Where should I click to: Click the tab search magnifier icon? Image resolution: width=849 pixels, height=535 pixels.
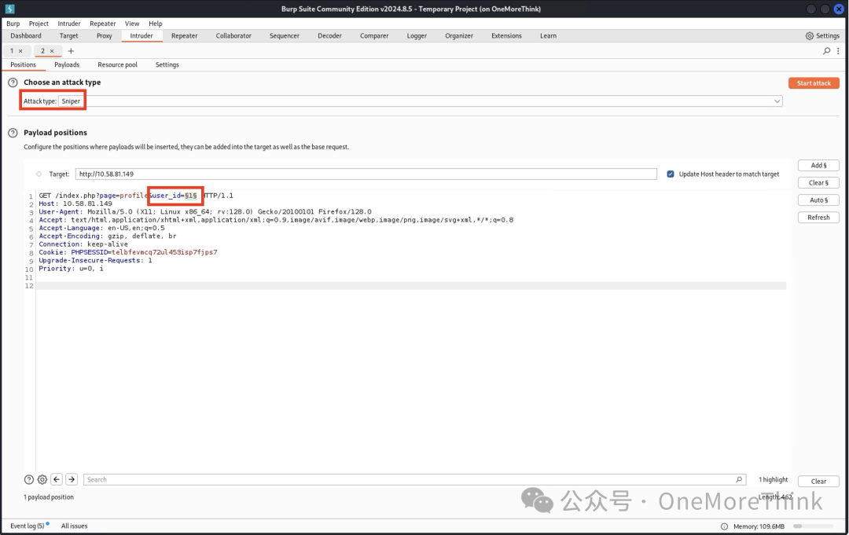click(x=826, y=51)
